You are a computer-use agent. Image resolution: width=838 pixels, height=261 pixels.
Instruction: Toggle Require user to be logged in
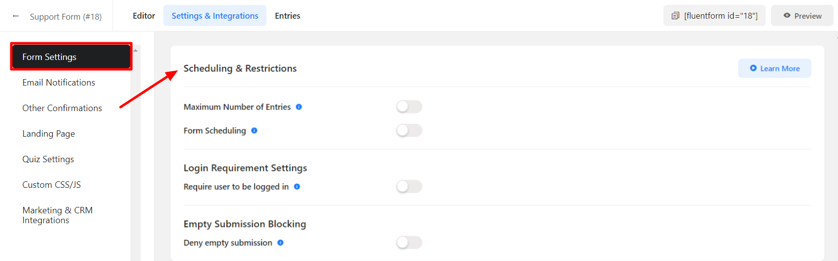409,186
